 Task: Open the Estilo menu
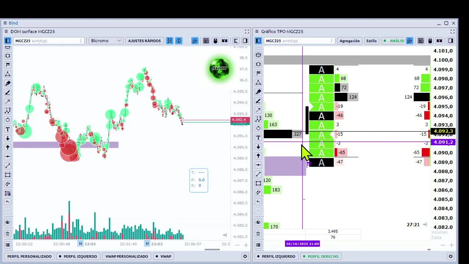(x=371, y=41)
